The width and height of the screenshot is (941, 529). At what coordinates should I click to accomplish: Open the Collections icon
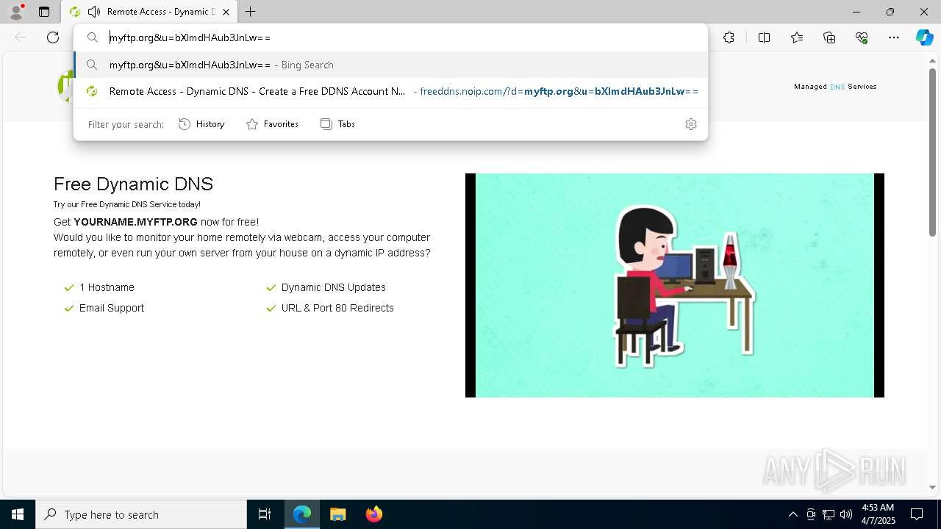point(829,37)
